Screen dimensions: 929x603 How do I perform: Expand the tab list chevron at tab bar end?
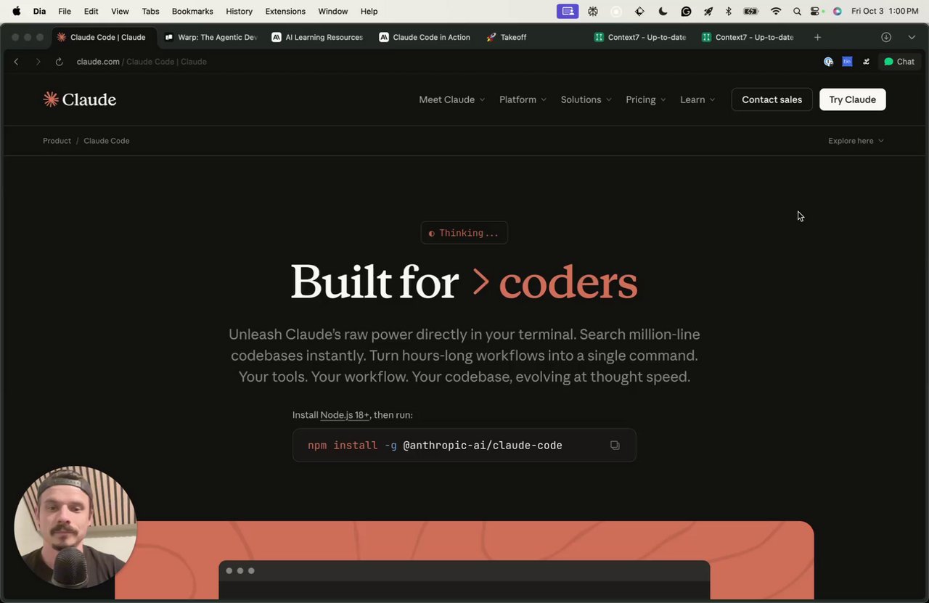912,37
